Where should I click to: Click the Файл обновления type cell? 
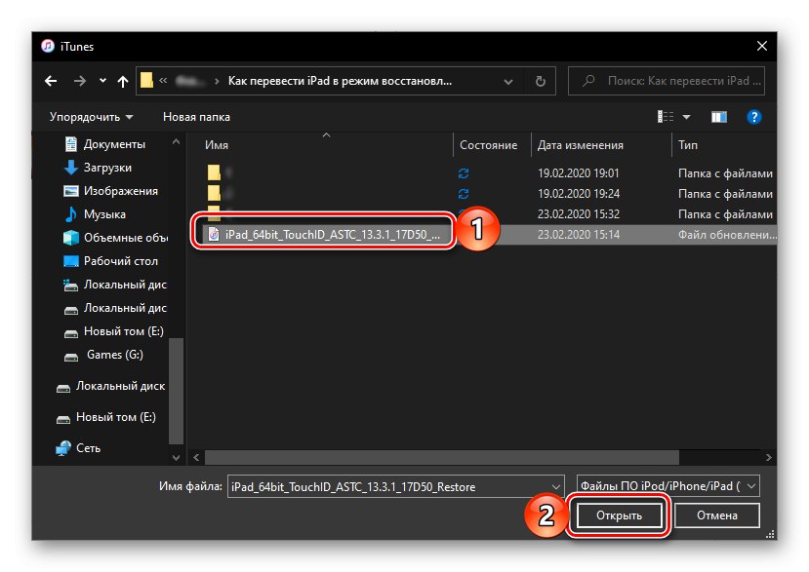pyautogui.click(x=727, y=235)
